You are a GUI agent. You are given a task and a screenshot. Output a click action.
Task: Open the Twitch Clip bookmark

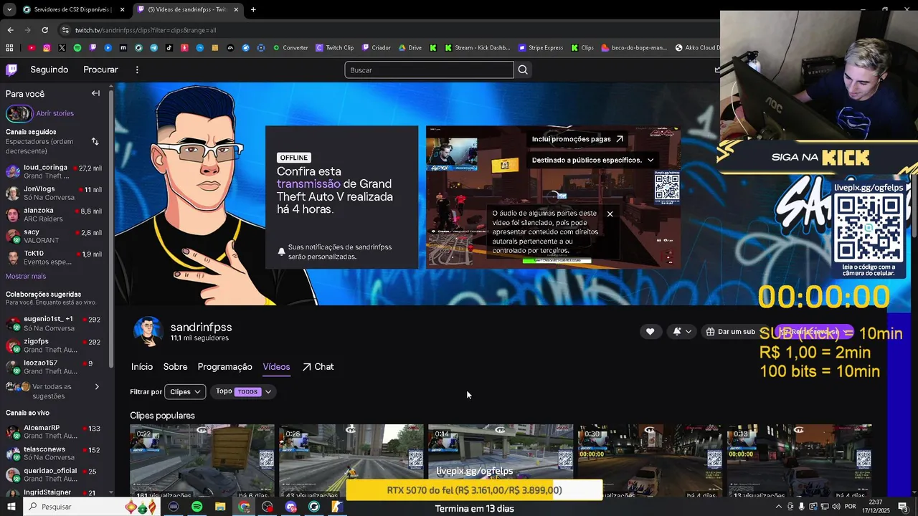point(335,48)
